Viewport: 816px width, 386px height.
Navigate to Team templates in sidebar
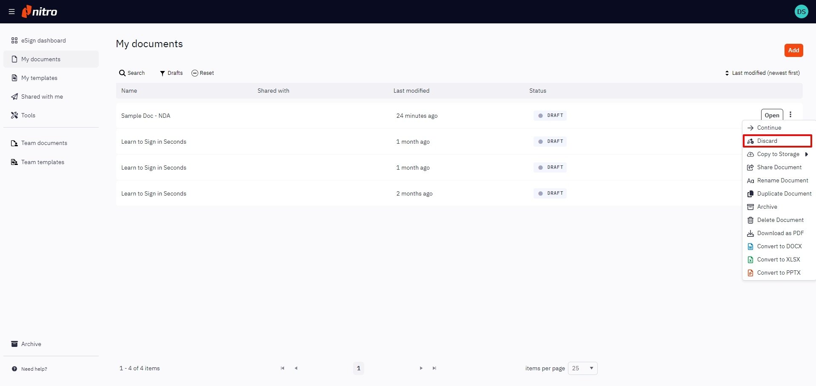43,162
